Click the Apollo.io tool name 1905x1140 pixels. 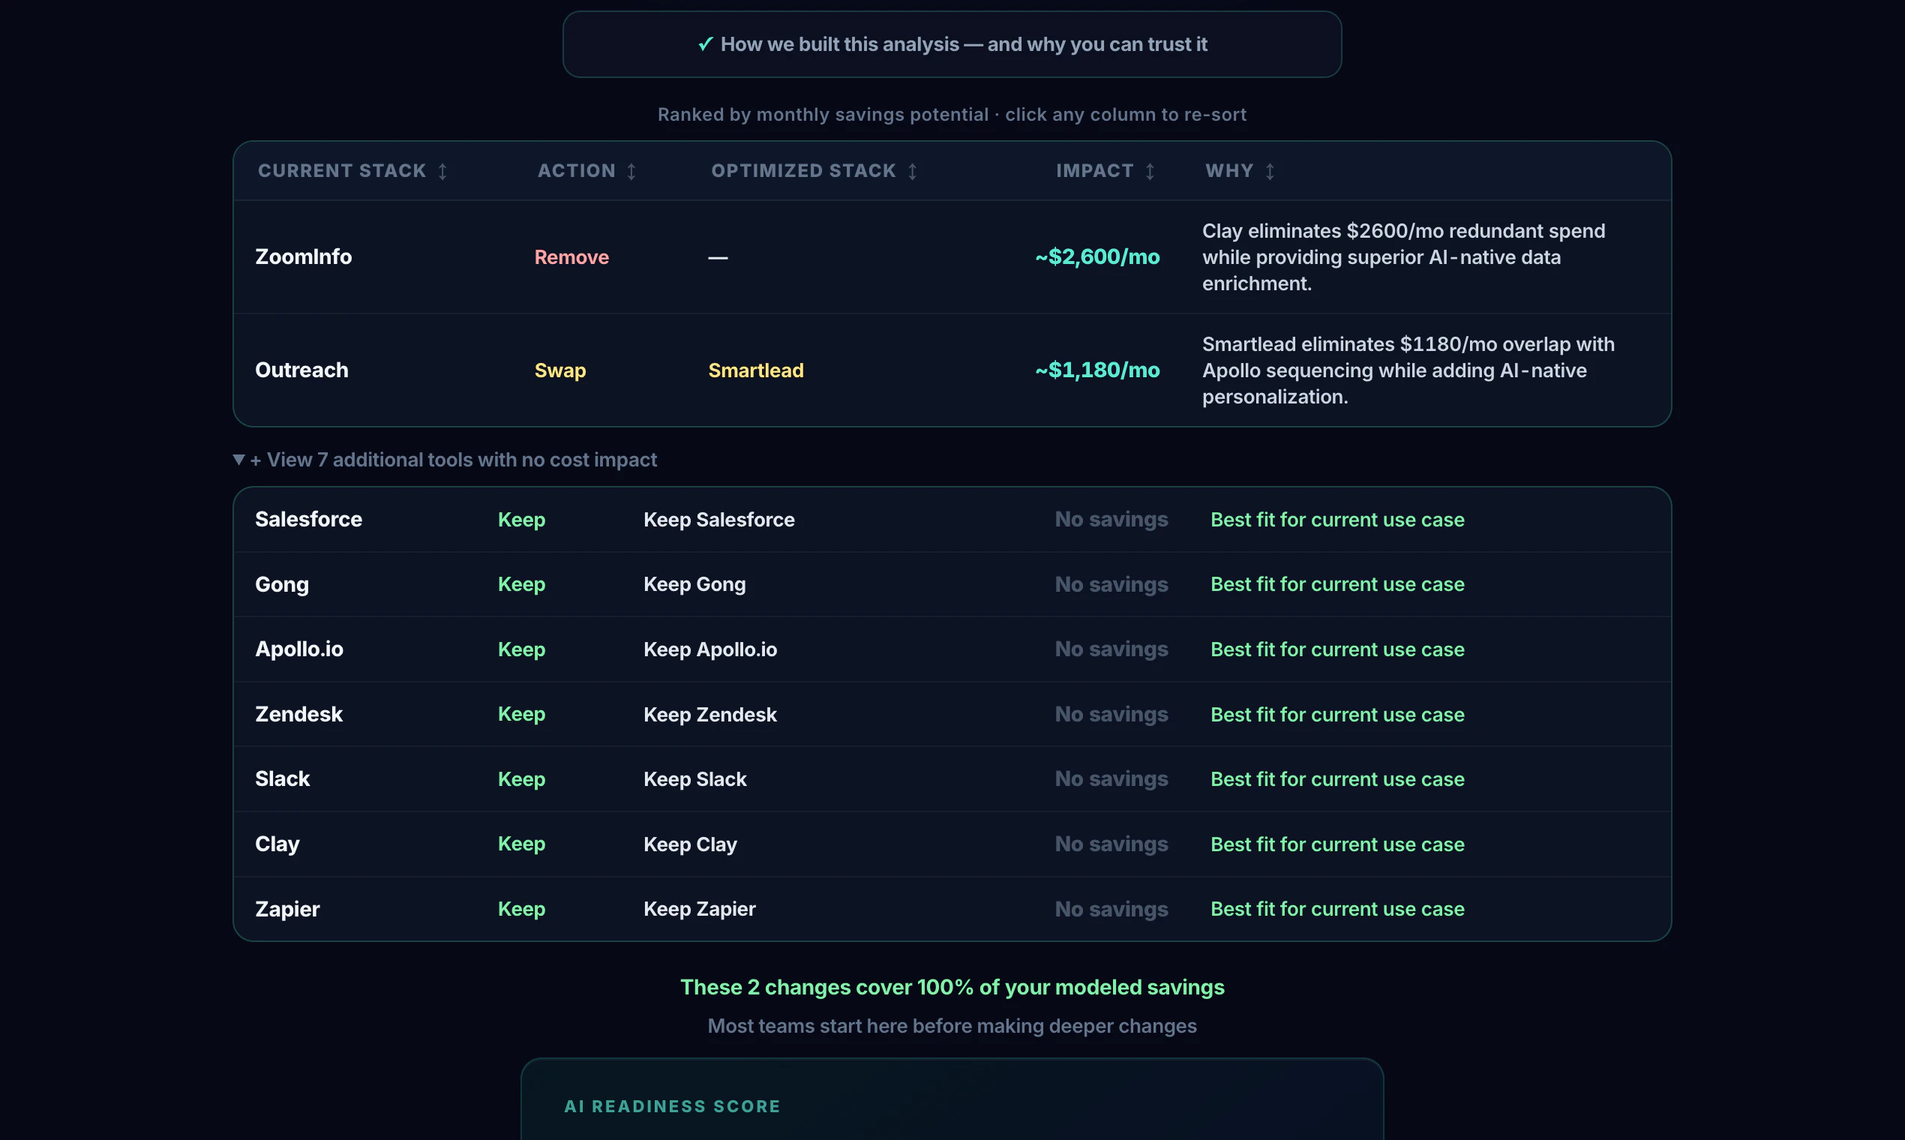pyautogui.click(x=298, y=649)
